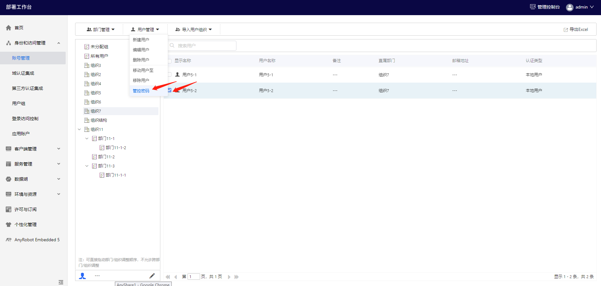Click the blue user icon below the tree

coord(82,276)
